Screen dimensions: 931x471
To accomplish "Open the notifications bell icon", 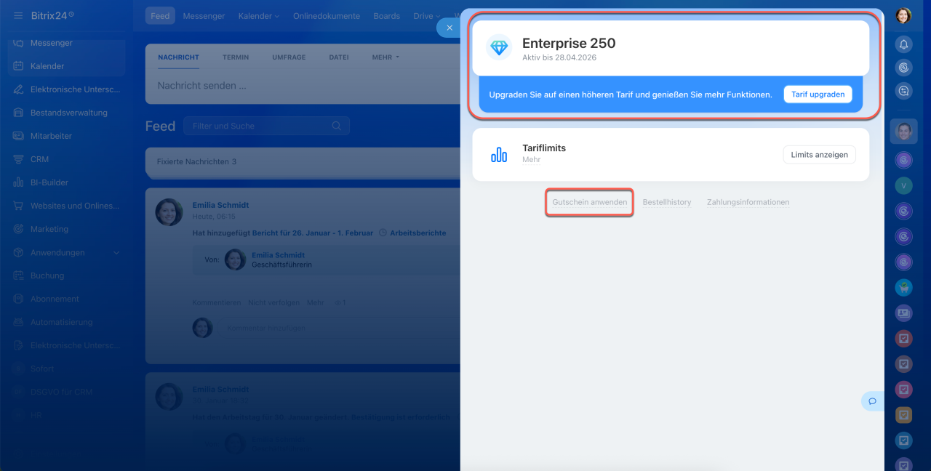I will (903, 44).
